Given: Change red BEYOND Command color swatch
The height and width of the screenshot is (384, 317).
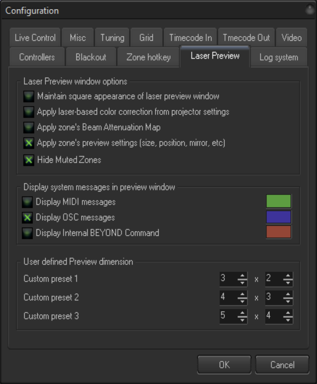Looking at the screenshot, I should (278, 232).
